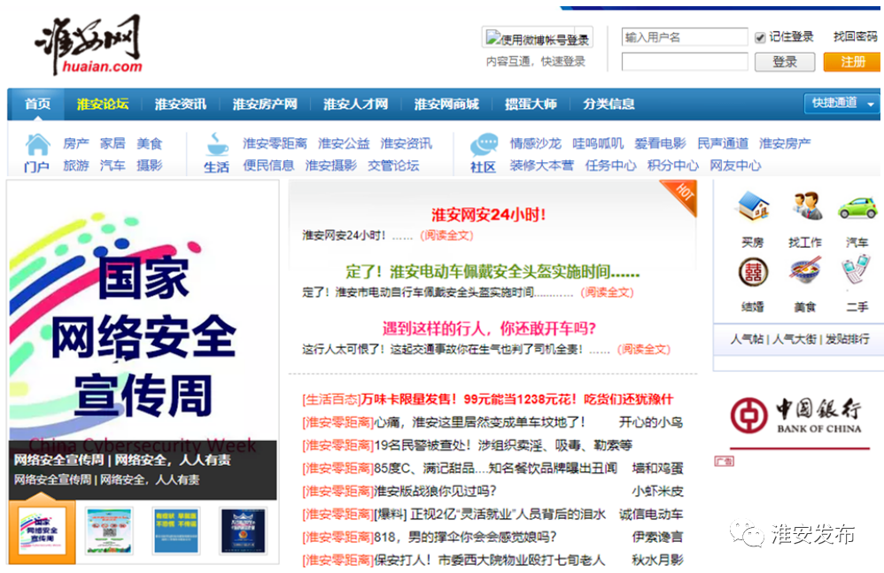Click the 二手 mobile phones icon
884x573 pixels.
point(857,271)
